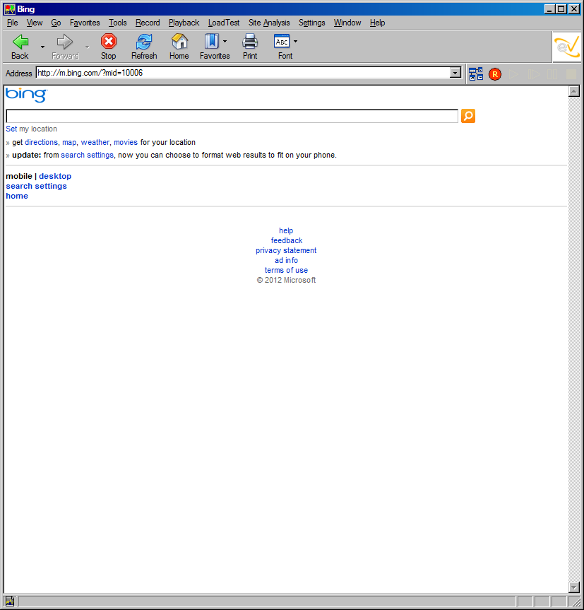Image resolution: width=584 pixels, height=610 pixels.
Task: Expand the Forward history dropdown arrow
Action: 88,47
